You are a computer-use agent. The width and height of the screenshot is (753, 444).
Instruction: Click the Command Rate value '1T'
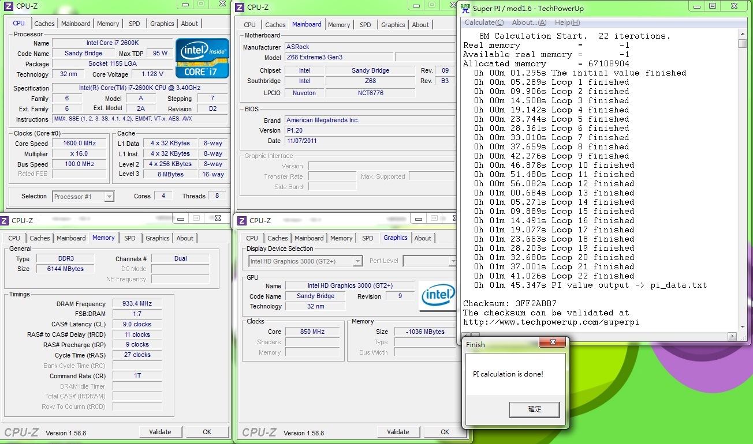pos(137,376)
